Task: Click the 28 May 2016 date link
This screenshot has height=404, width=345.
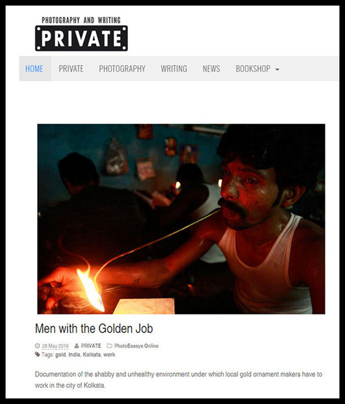Action: tap(56, 346)
